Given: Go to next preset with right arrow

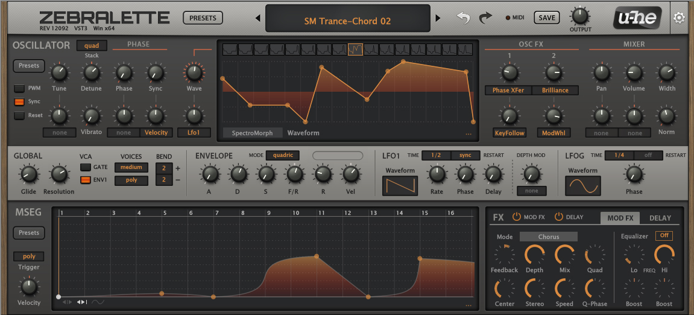Looking at the screenshot, I should pyautogui.click(x=438, y=18).
